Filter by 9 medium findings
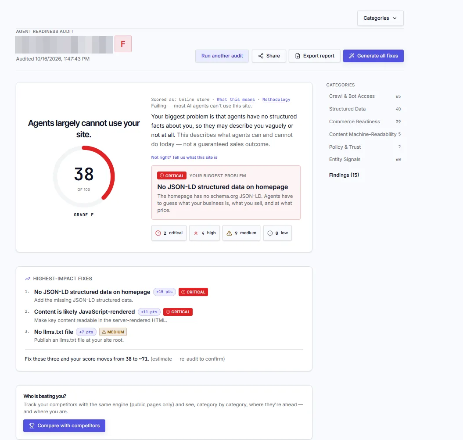This screenshot has width=463, height=440. tap(241, 233)
